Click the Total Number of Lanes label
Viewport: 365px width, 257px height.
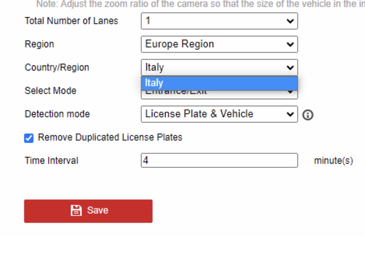[71, 21]
